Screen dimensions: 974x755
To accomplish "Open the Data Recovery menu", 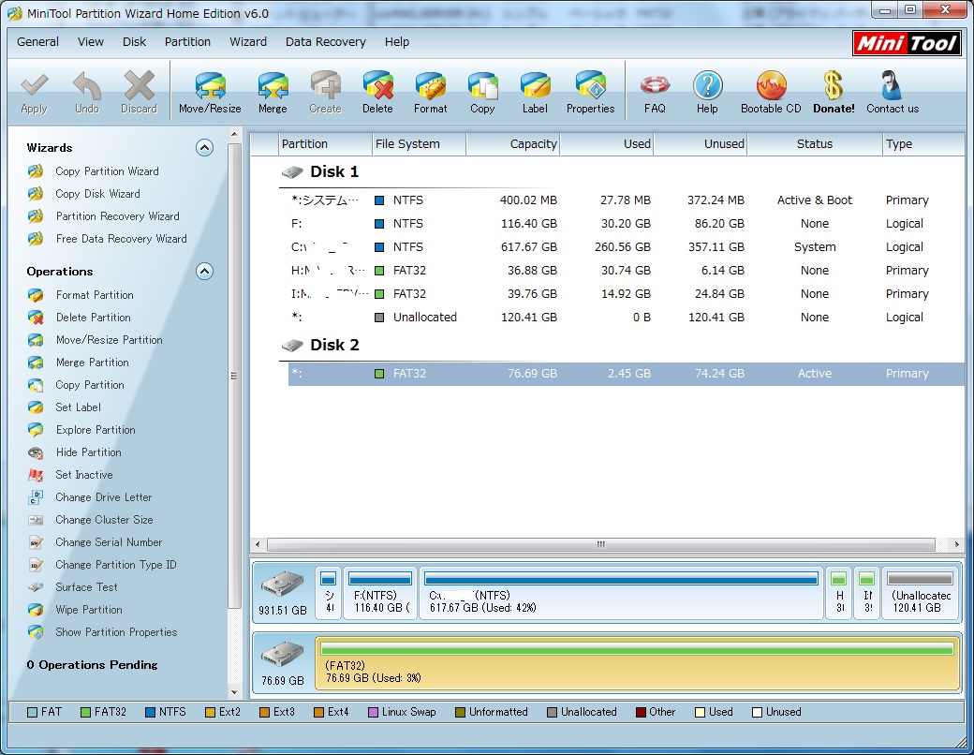I will click(326, 41).
